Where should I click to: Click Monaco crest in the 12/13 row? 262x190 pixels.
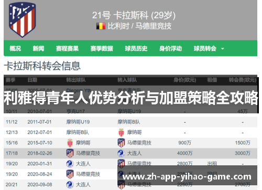[x=121, y=132]
